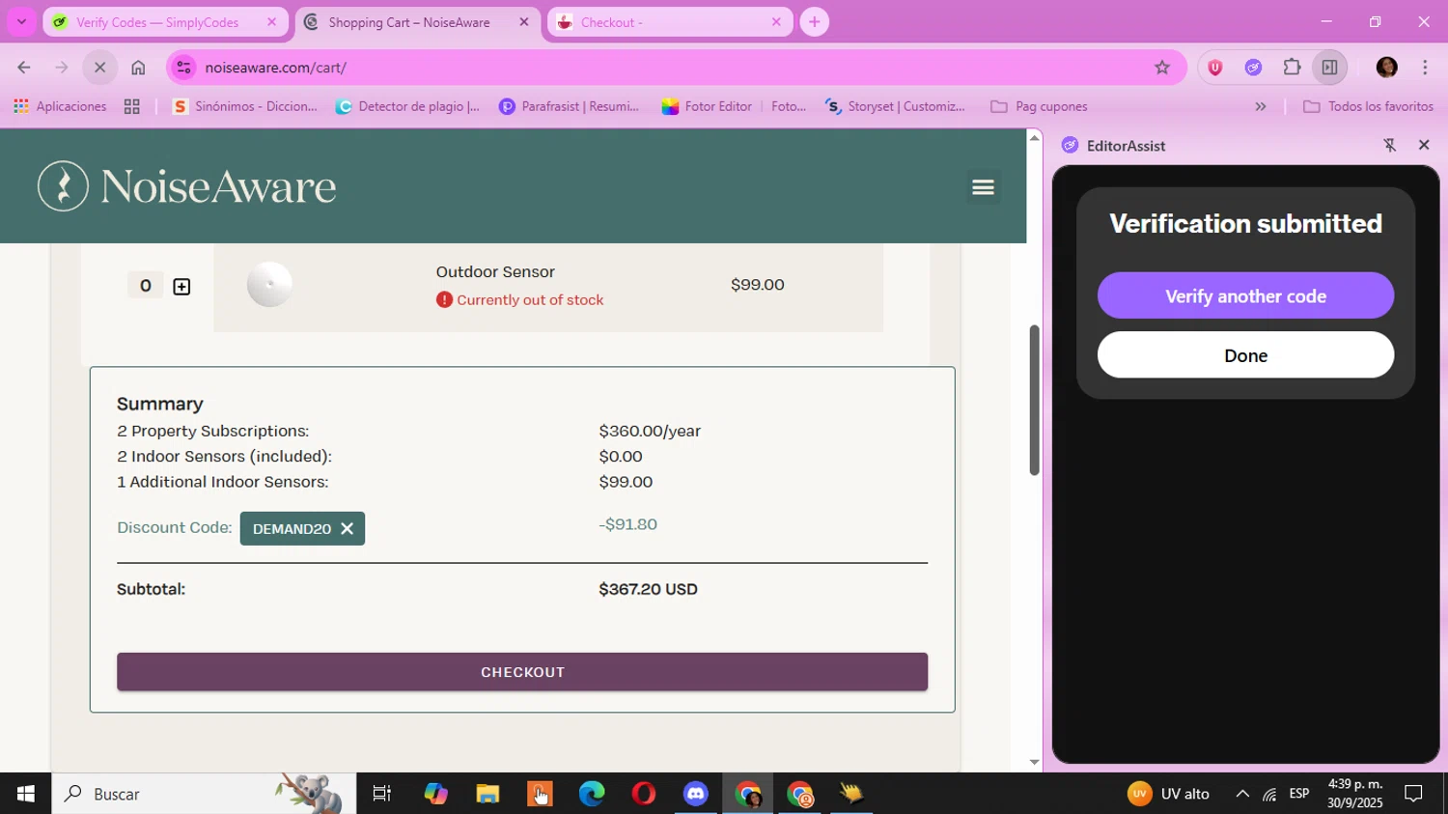This screenshot has height=814, width=1448.
Task: Click the scrollbar down arrow
Action: (x=1034, y=762)
